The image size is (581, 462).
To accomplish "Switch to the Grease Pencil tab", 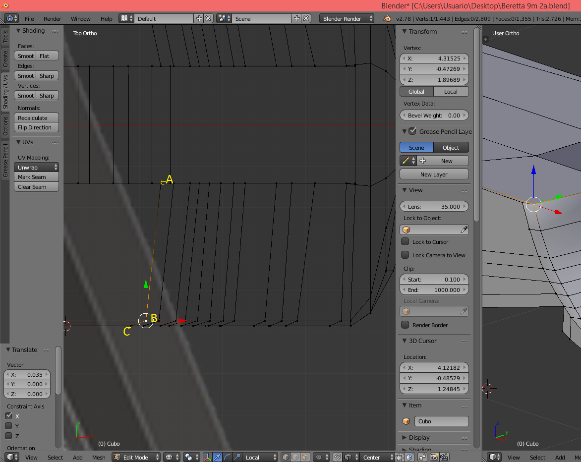I will (5, 161).
